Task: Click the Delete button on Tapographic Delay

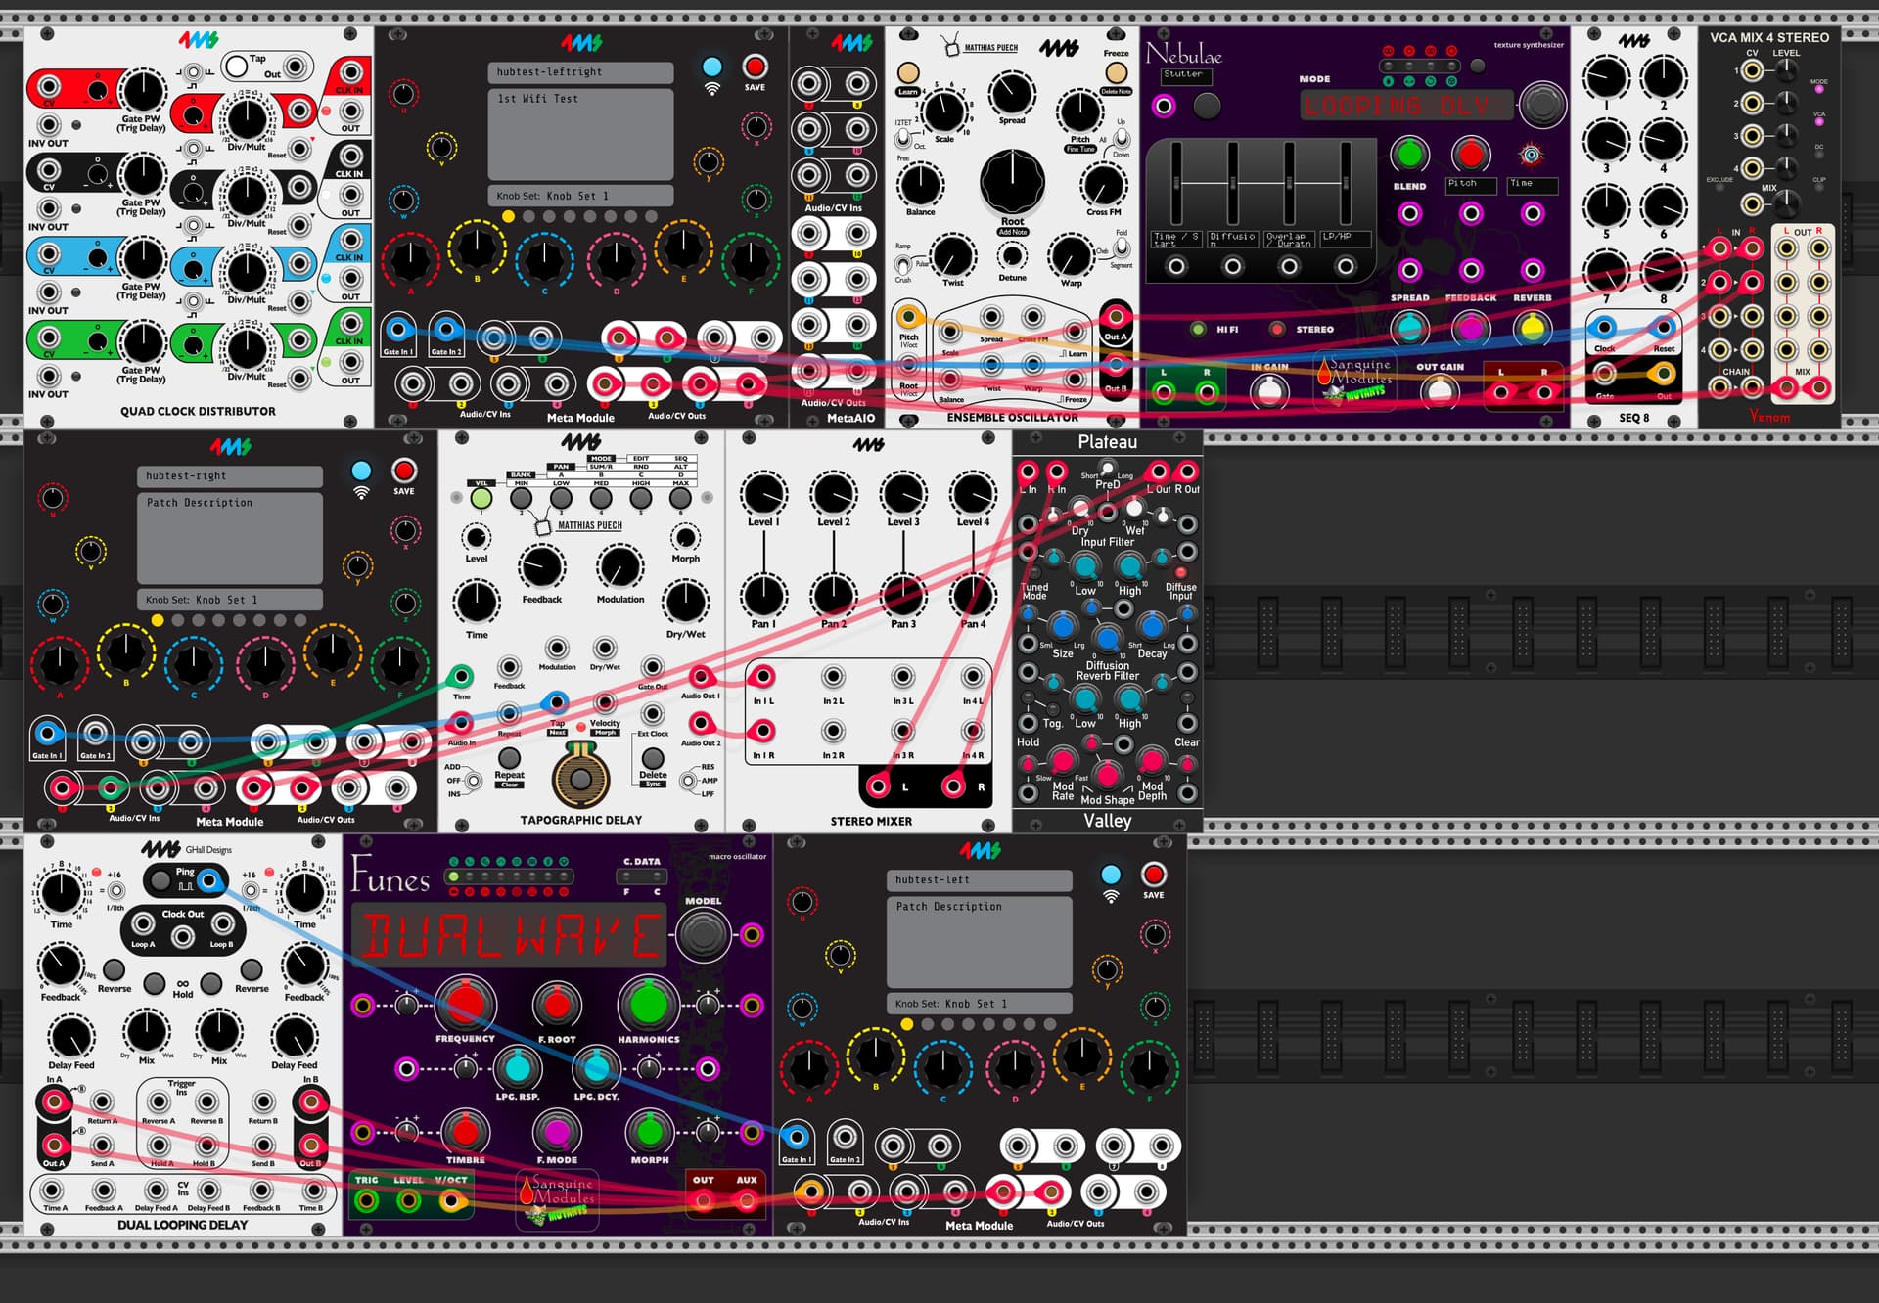Action: pos(653,758)
